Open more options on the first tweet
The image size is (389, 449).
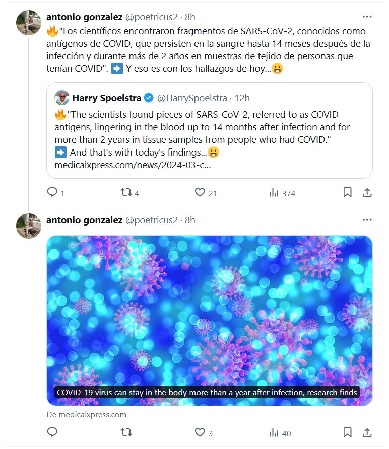pos(367,16)
